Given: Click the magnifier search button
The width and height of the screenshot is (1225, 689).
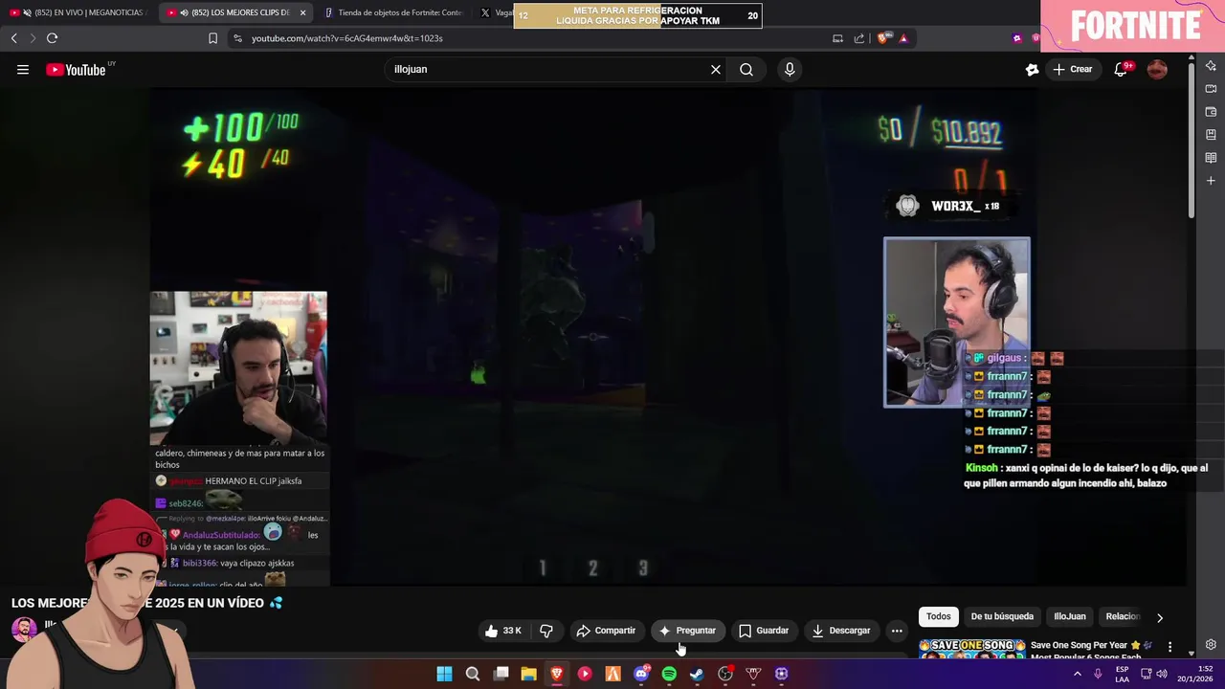Looking at the screenshot, I should [746, 69].
